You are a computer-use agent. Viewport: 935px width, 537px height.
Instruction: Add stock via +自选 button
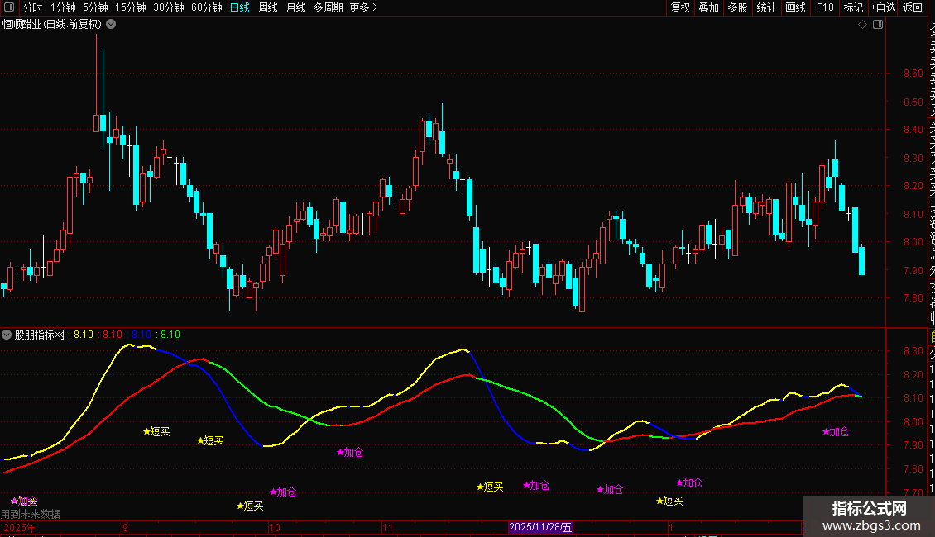tap(883, 7)
